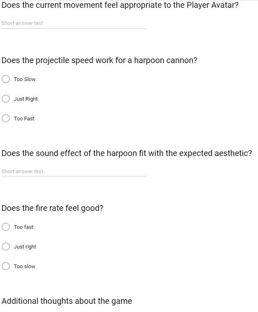Click the Player Avatar movement question title
258x312 pixels.
click(120, 6)
